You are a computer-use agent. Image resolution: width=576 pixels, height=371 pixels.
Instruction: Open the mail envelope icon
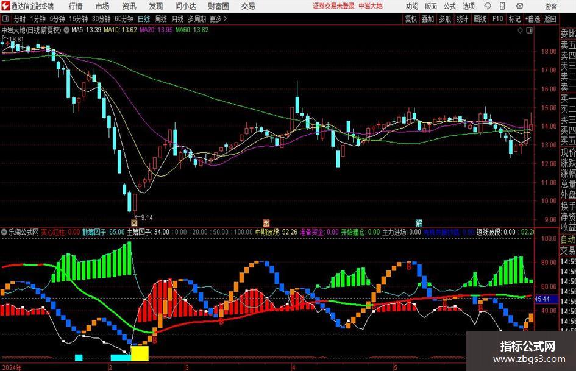[519, 6]
